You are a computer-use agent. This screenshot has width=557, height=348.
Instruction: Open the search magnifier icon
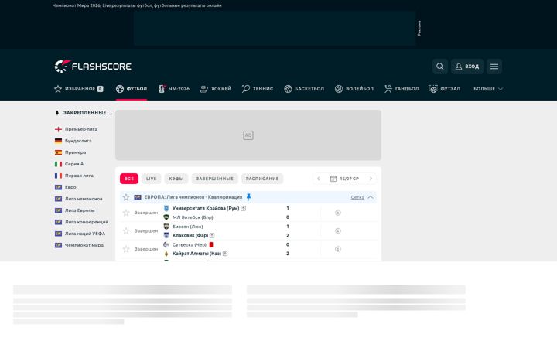click(439, 67)
